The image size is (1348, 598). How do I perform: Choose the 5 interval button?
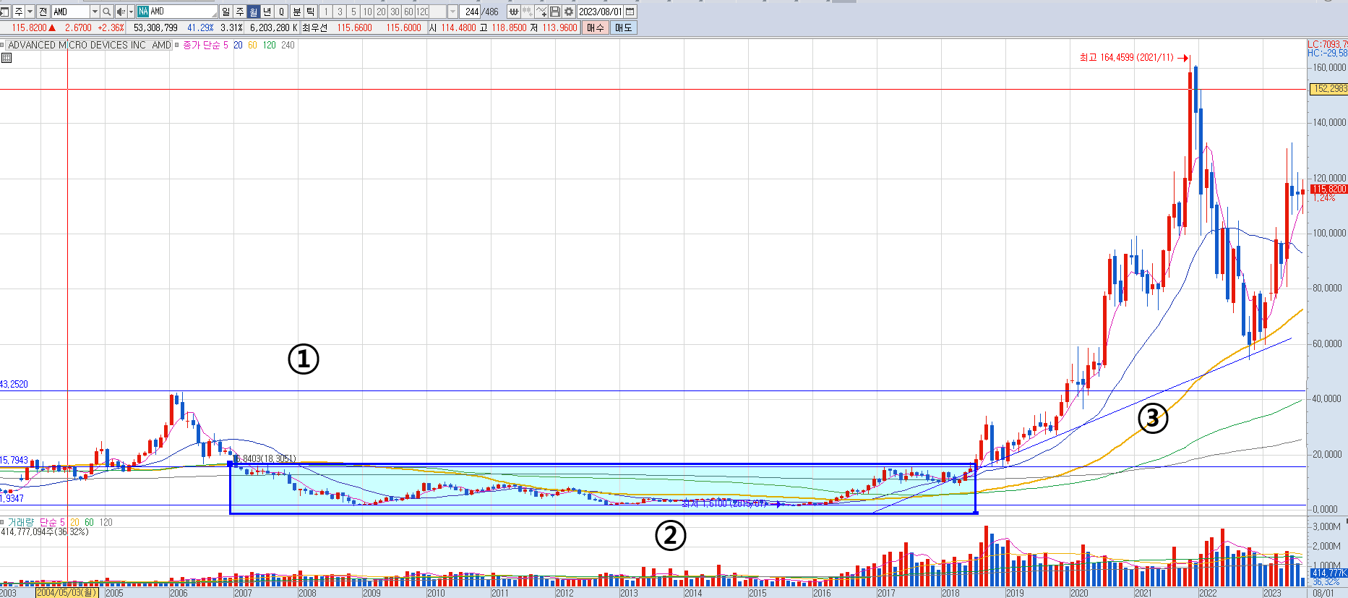click(x=353, y=12)
